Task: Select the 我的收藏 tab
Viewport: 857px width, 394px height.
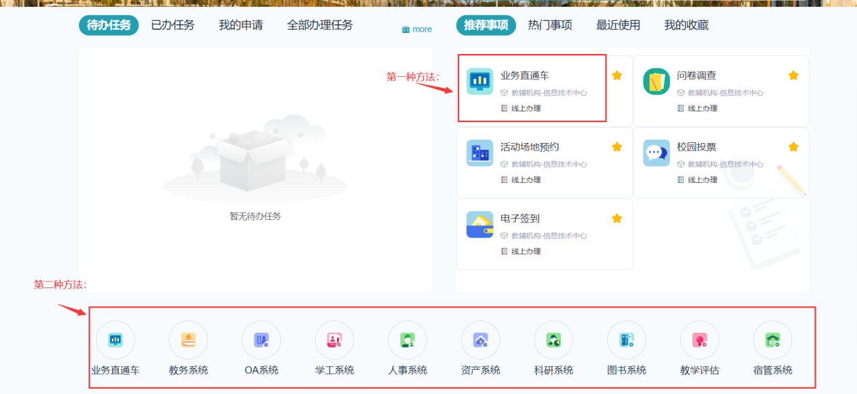Action: [686, 26]
